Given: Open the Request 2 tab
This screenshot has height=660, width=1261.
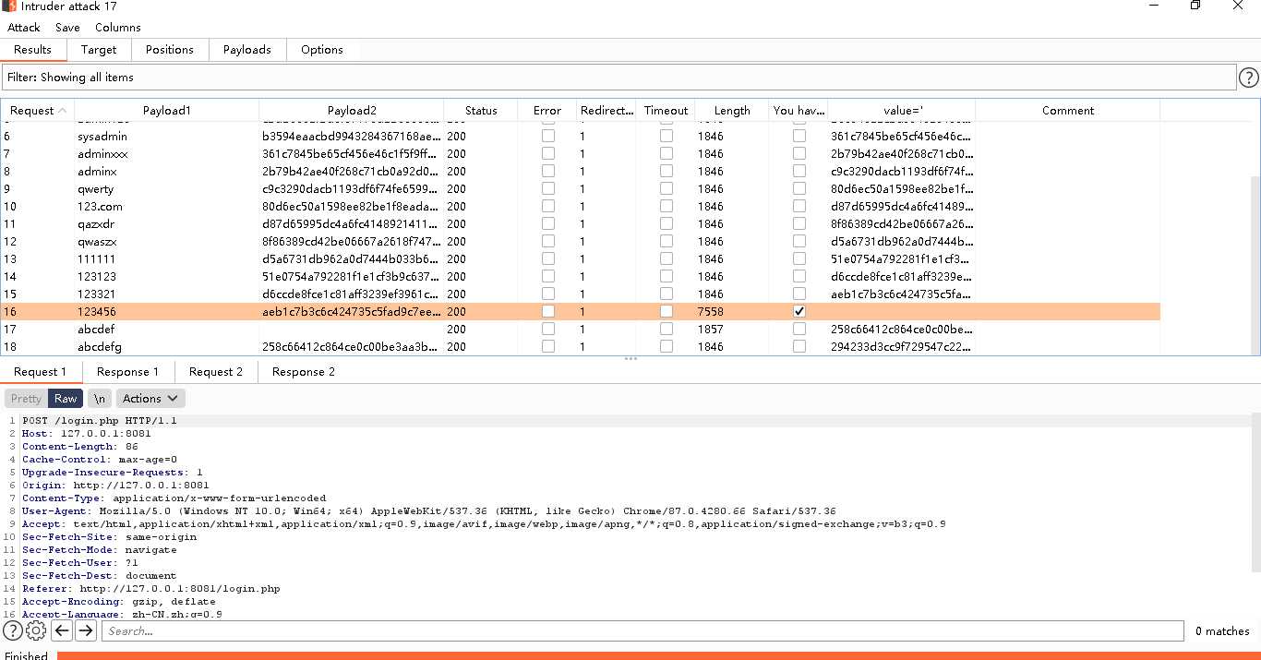Looking at the screenshot, I should [x=216, y=372].
